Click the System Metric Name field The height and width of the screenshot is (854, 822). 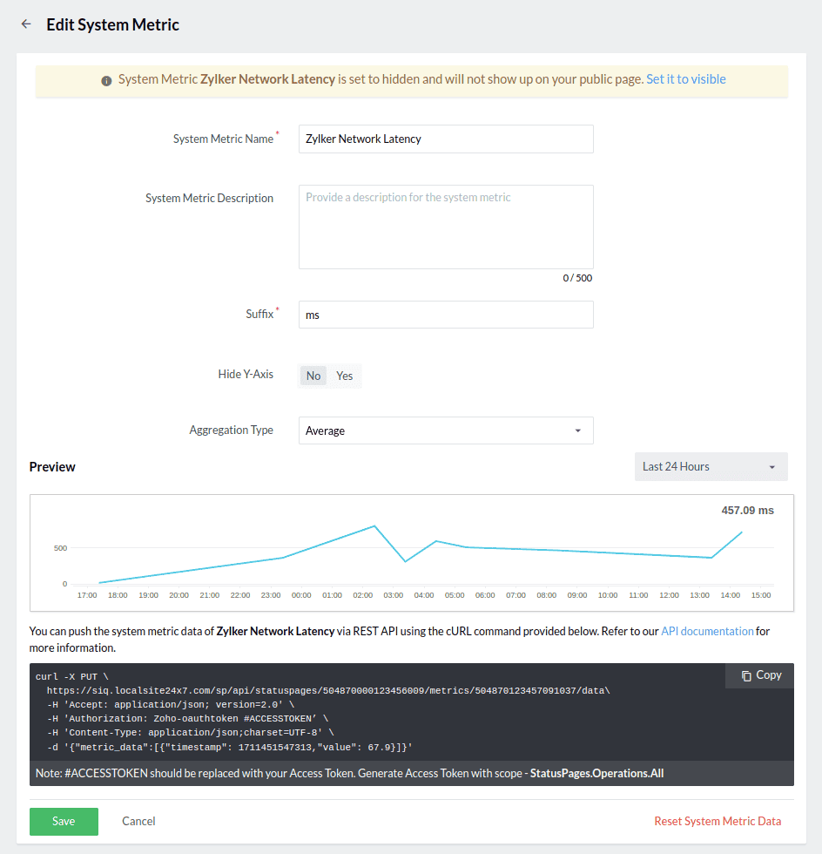(445, 139)
